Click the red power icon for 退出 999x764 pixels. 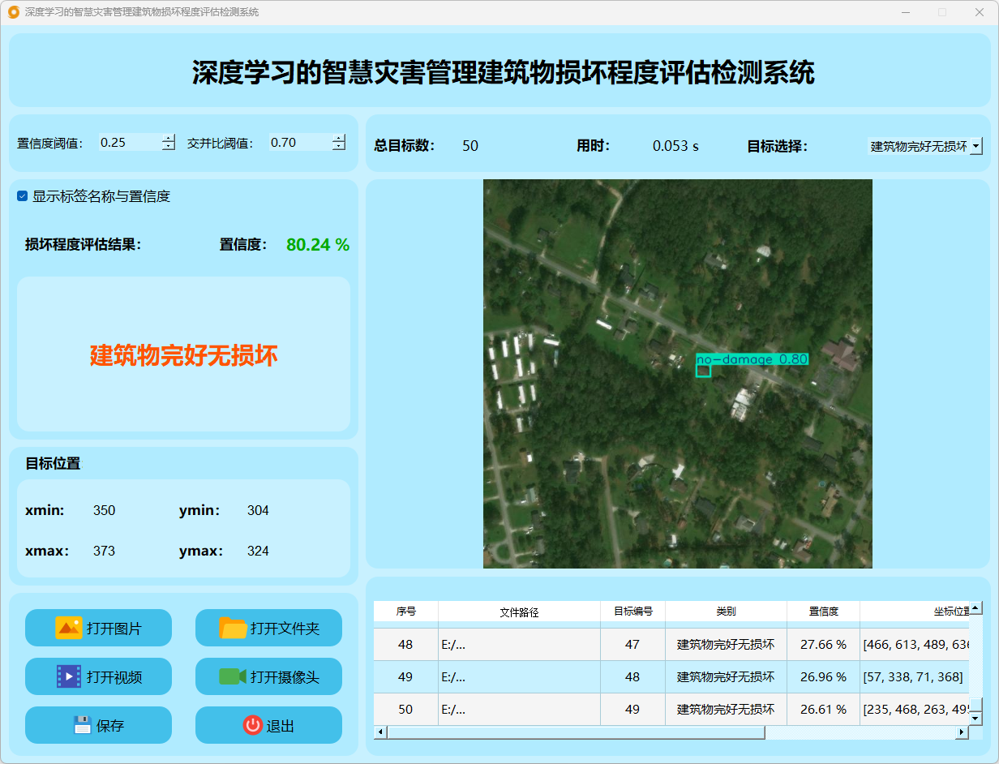point(252,725)
